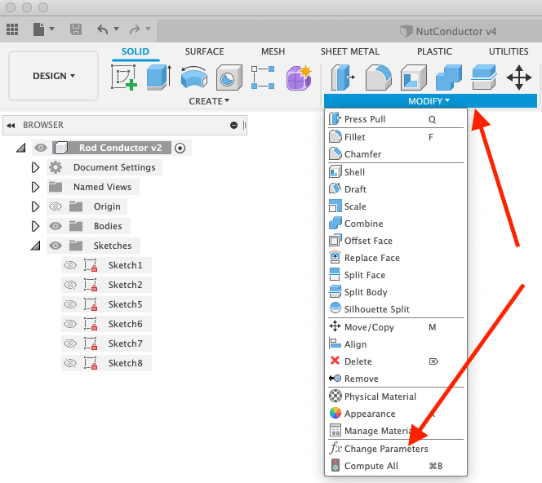Click the Press Pull toolbar icon
Image resolution: width=542 pixels, height=483 pixels.
[343, 78]
